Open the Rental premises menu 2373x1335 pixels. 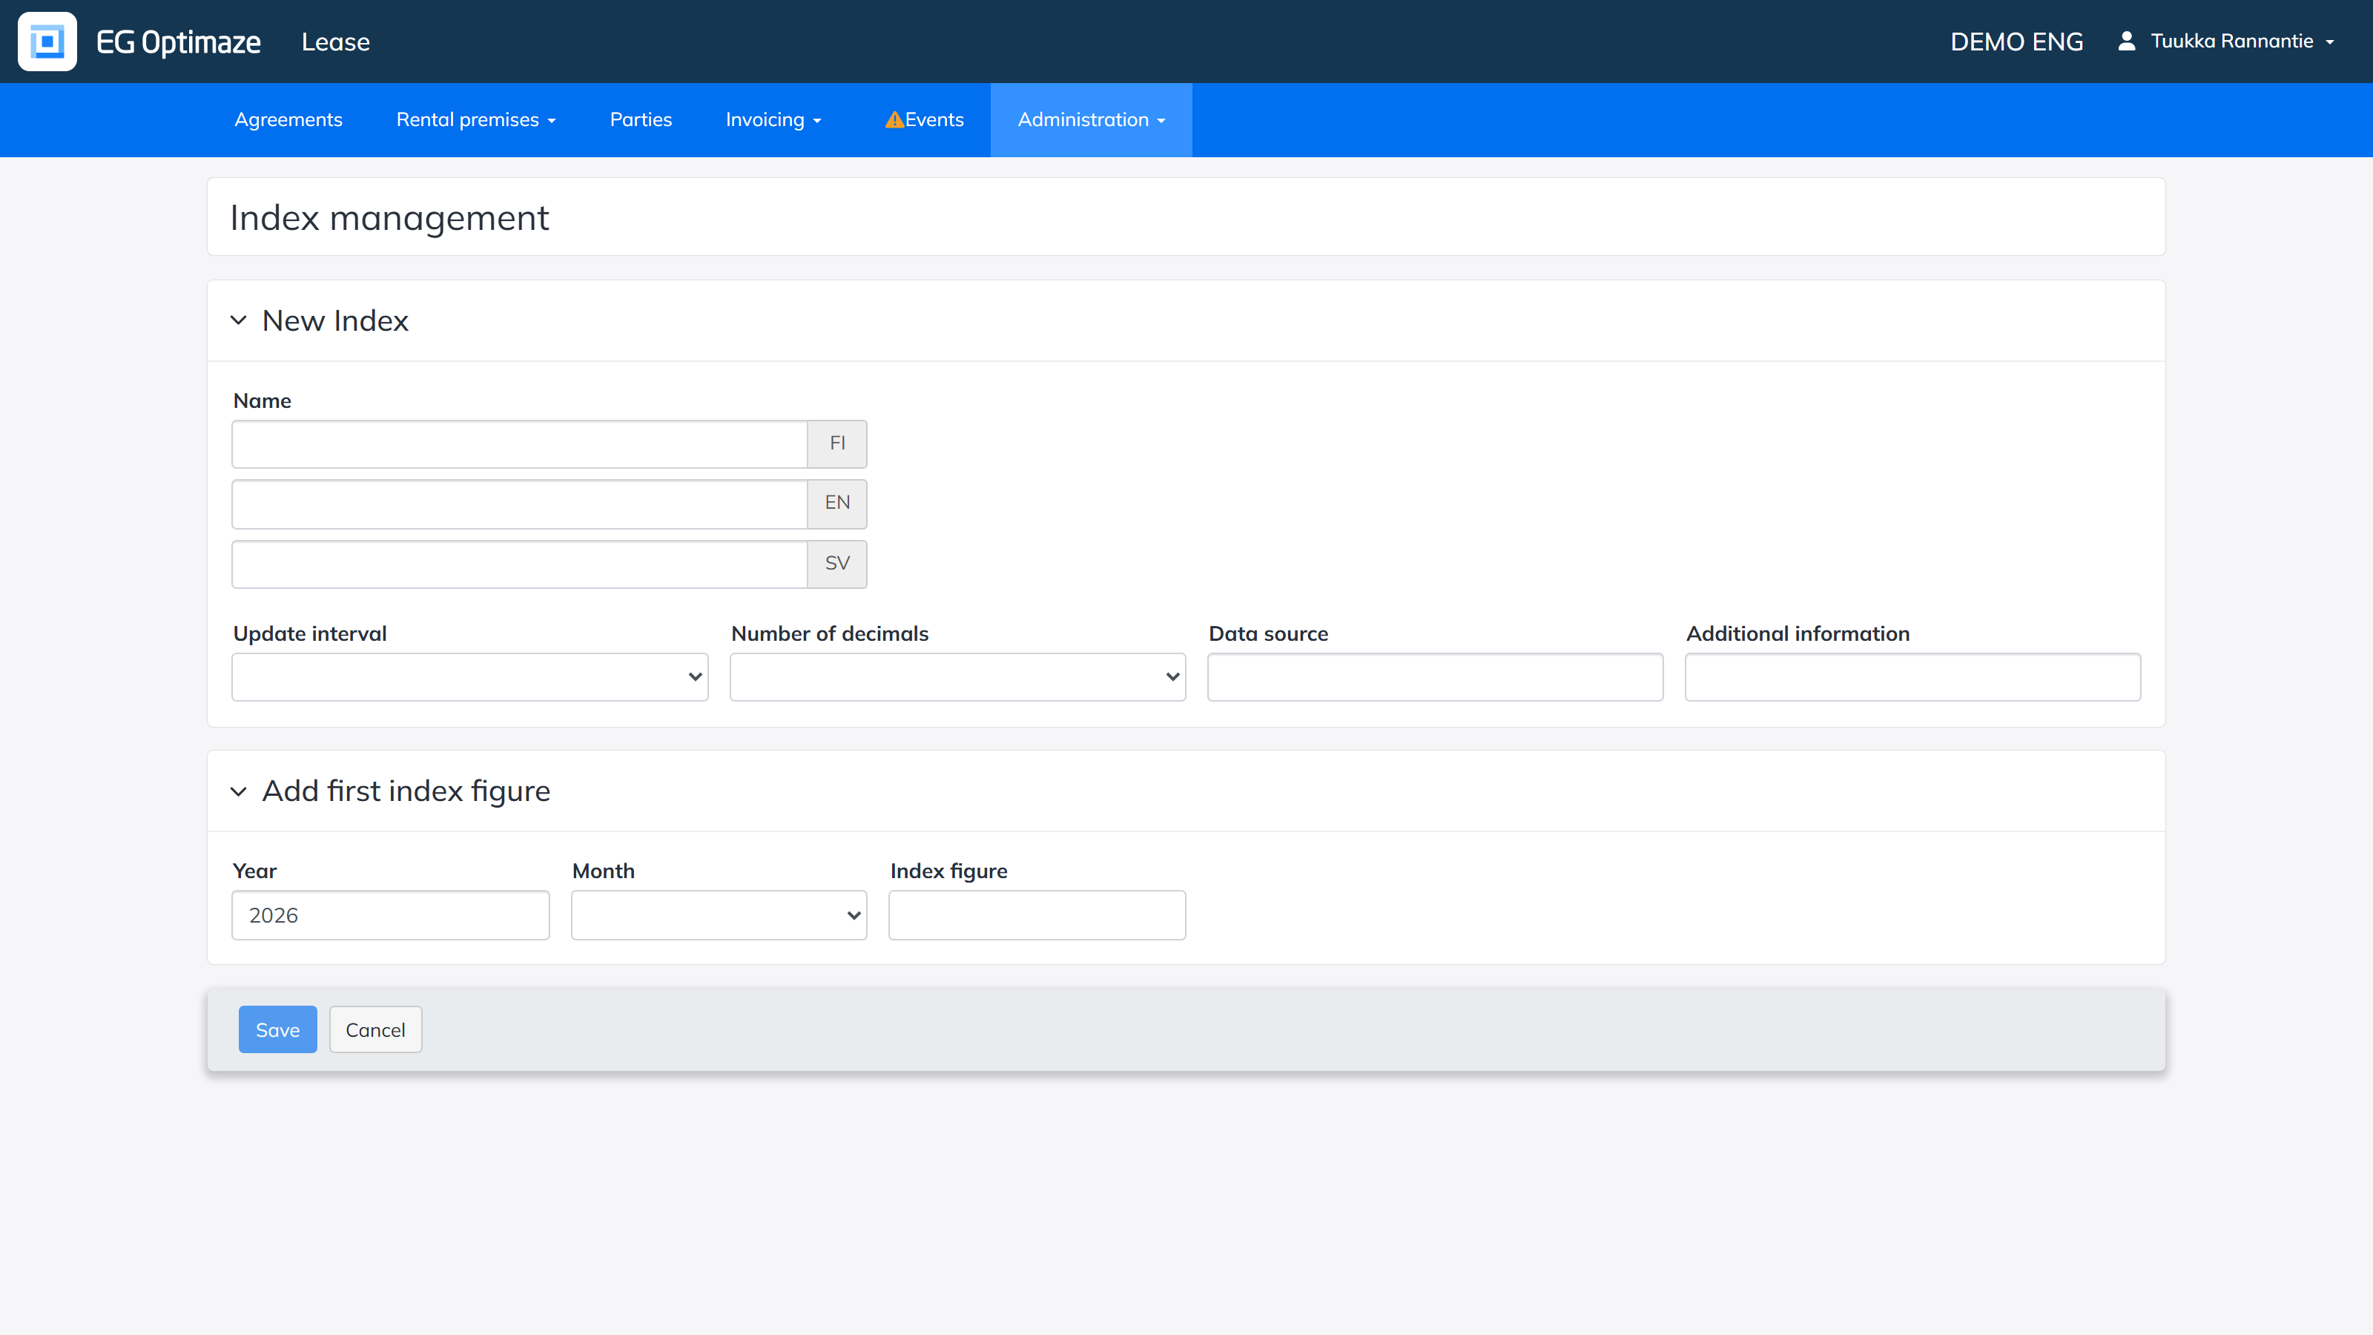(475, 119)
